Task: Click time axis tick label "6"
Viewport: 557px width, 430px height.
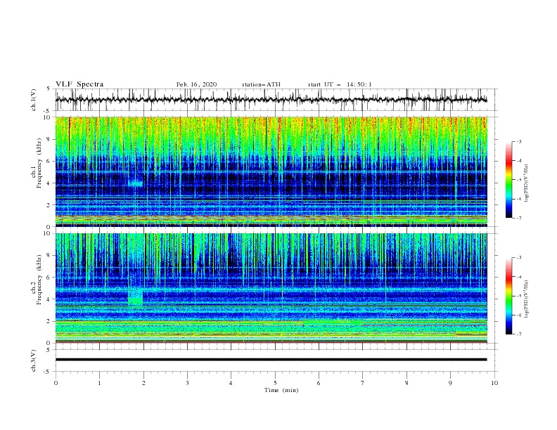Action: coord(319,383)
